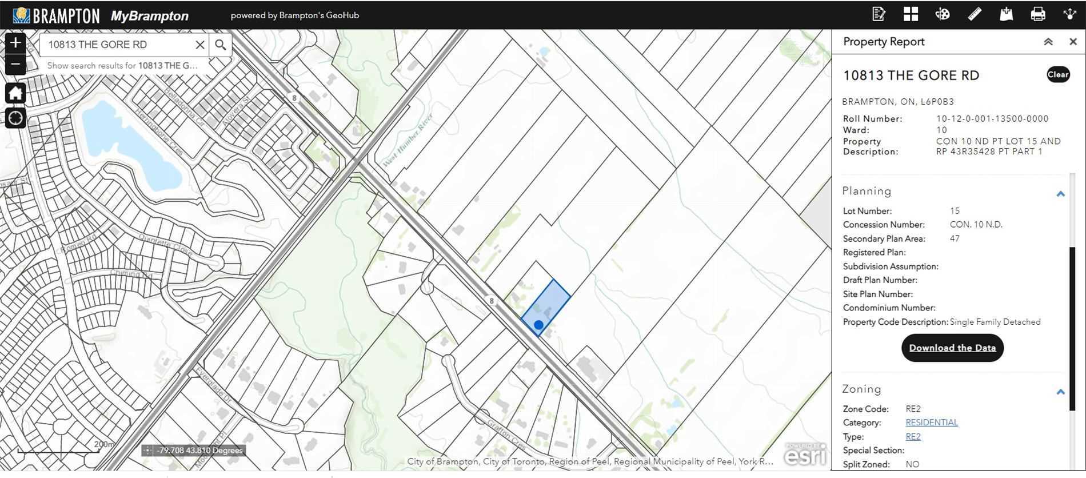The image size is (1086, 478).
Task: Click the esri logo on map
Action: point(805,454)
